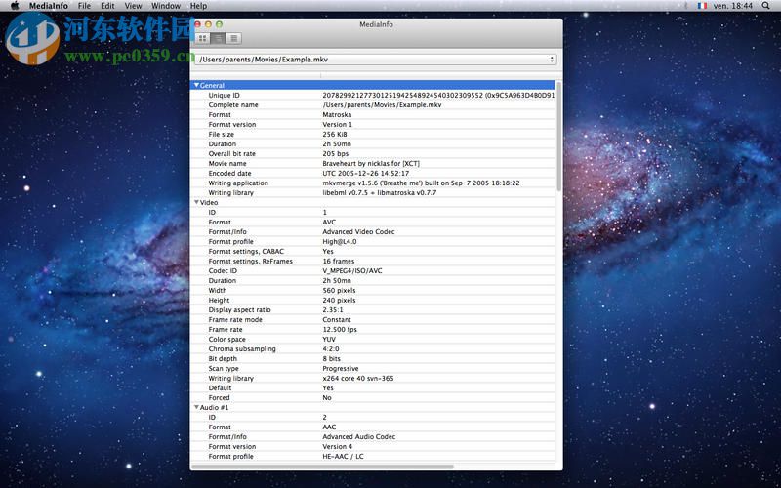Click the value 205 bps
Screen dimensions: 781x488
point(336,153)
